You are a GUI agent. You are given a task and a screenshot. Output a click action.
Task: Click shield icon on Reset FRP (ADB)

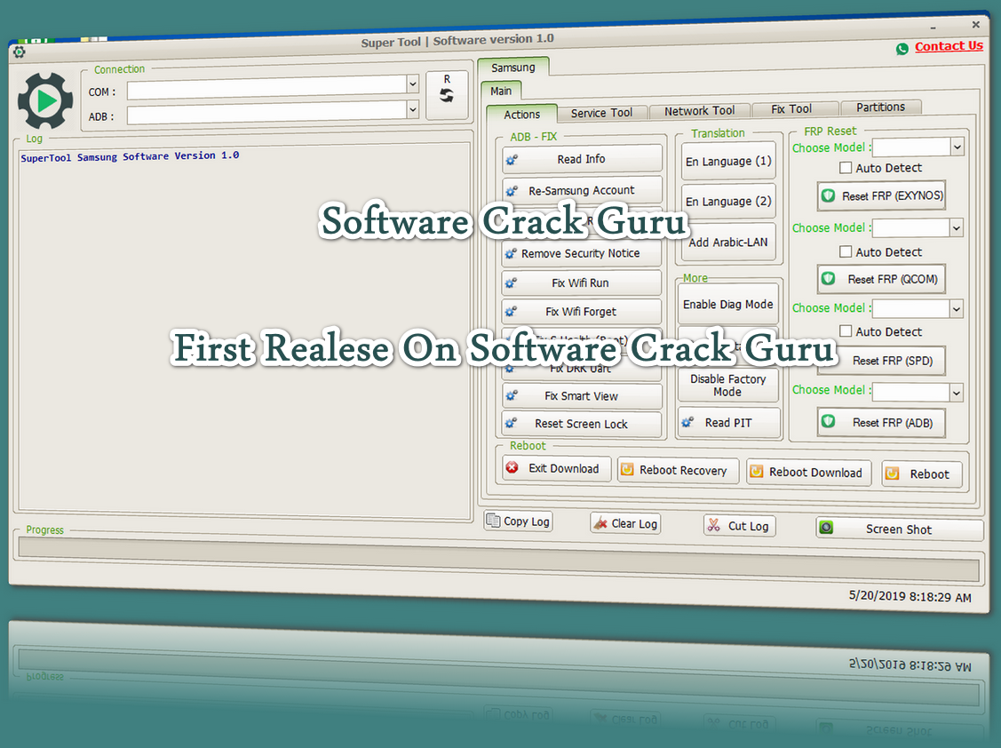pyautogui.click(x=828, y=421)
